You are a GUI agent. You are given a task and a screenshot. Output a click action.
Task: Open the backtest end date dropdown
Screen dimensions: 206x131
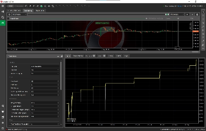pyautogui.click(x=177, y=14)
